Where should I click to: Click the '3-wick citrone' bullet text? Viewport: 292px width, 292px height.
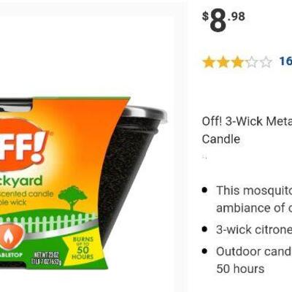(254, 229)
